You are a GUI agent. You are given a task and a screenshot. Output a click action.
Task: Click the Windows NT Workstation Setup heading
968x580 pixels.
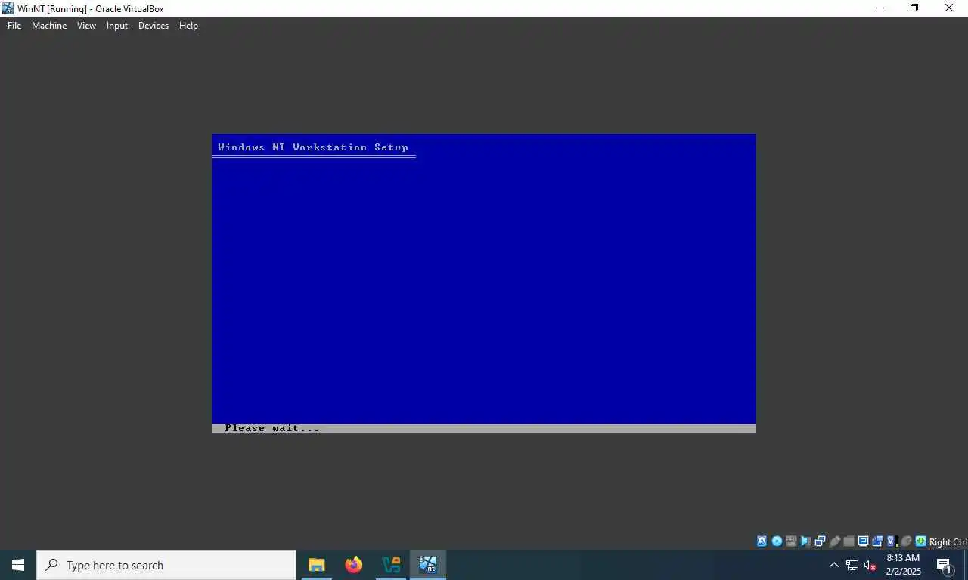coord(313,147)
